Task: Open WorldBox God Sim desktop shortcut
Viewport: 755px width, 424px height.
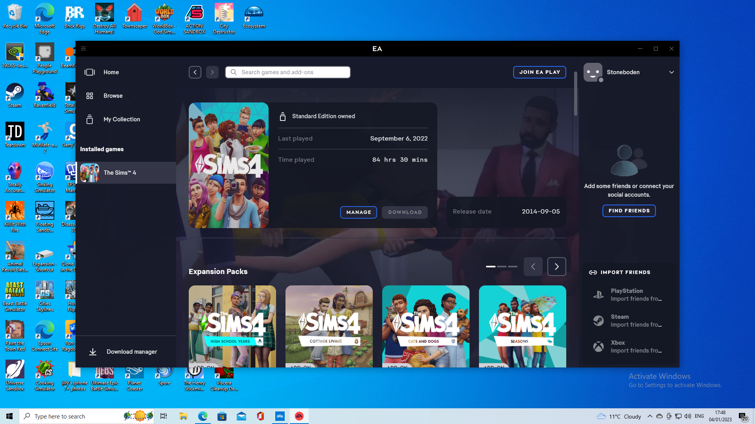Action: [x=164, y=19]
